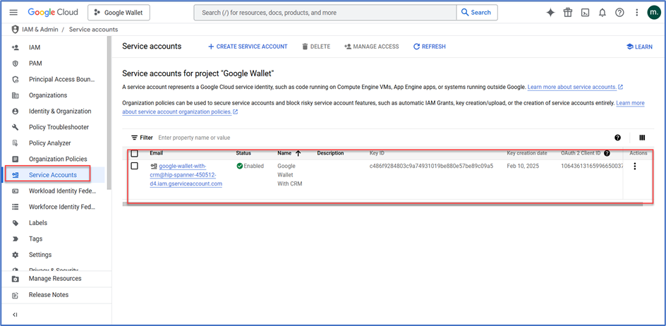This screenshot has height=326, width=666.
Task: Open the gift box free trial icon
Action: (x=568, y=13)
